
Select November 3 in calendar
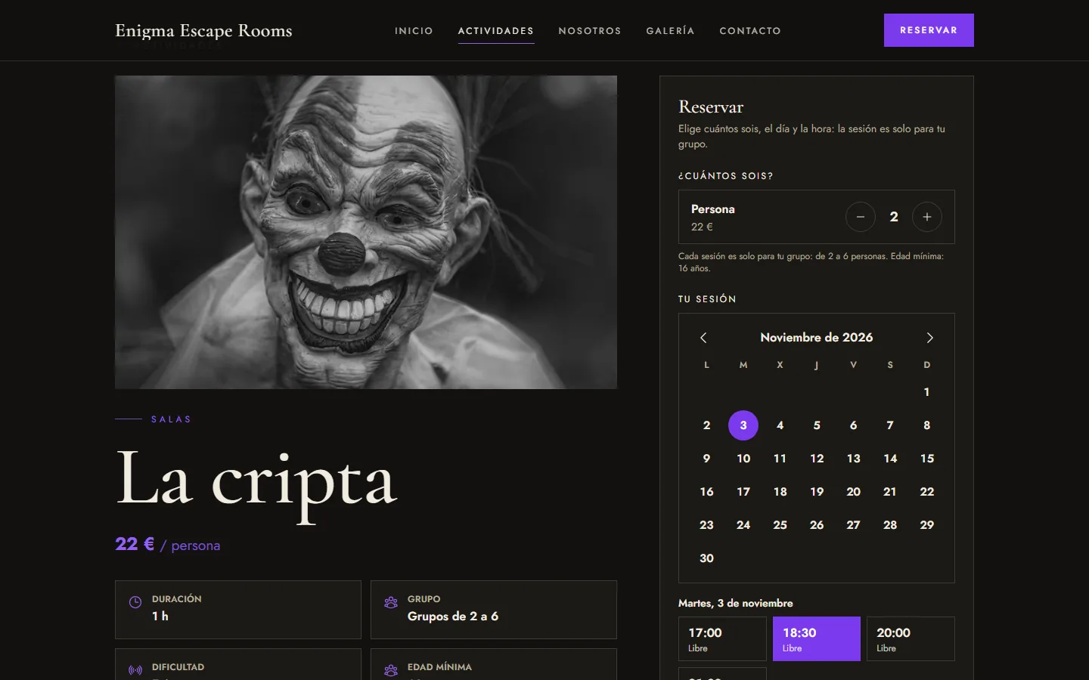coord(743,425)
